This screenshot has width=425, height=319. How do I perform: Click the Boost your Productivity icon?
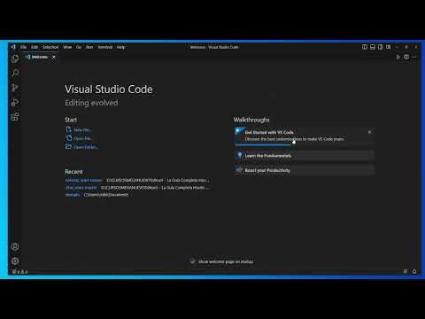point(239,170)
